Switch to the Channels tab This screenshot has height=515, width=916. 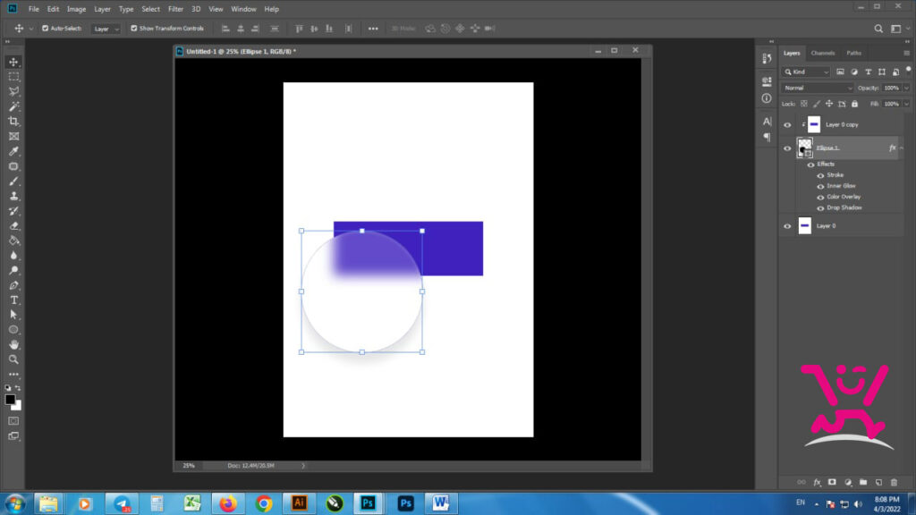coord(823,53)
